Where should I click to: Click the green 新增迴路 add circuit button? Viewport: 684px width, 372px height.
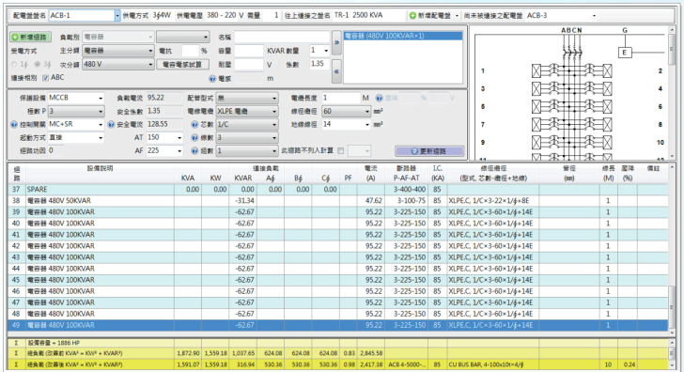pos(30,37)
